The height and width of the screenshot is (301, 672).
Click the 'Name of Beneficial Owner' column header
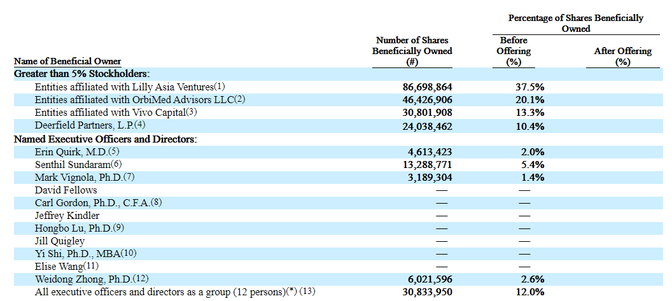click(x=67, y=61)
